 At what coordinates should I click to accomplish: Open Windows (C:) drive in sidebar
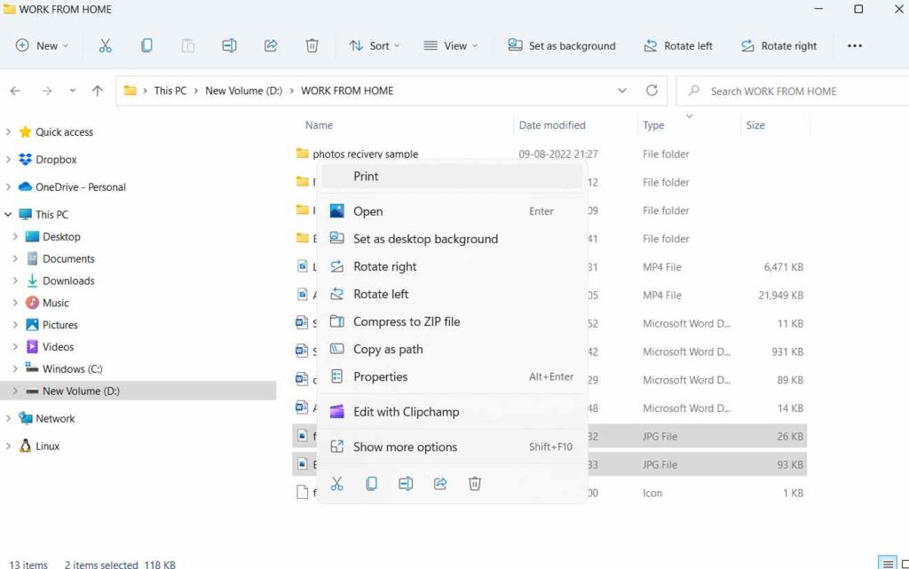(72, 368)
